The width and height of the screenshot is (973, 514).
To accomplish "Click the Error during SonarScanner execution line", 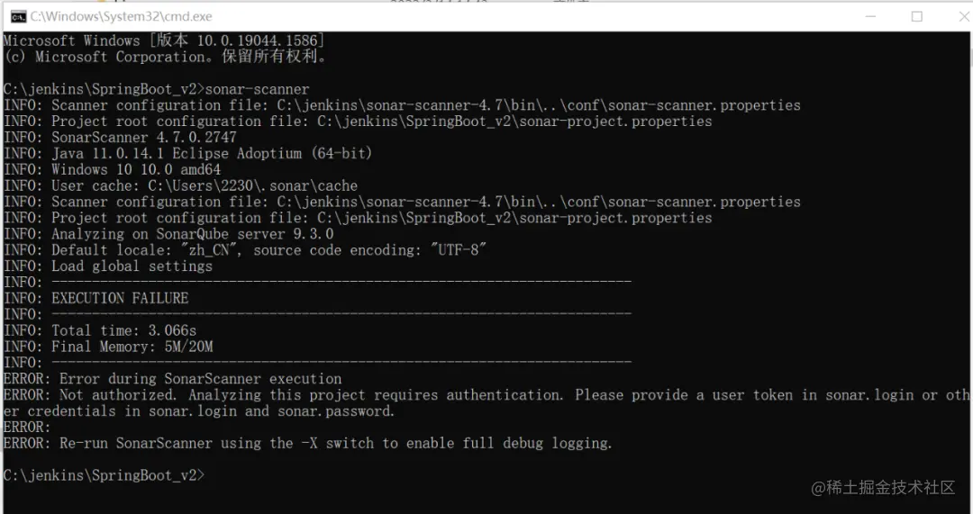I will [172, 380].
